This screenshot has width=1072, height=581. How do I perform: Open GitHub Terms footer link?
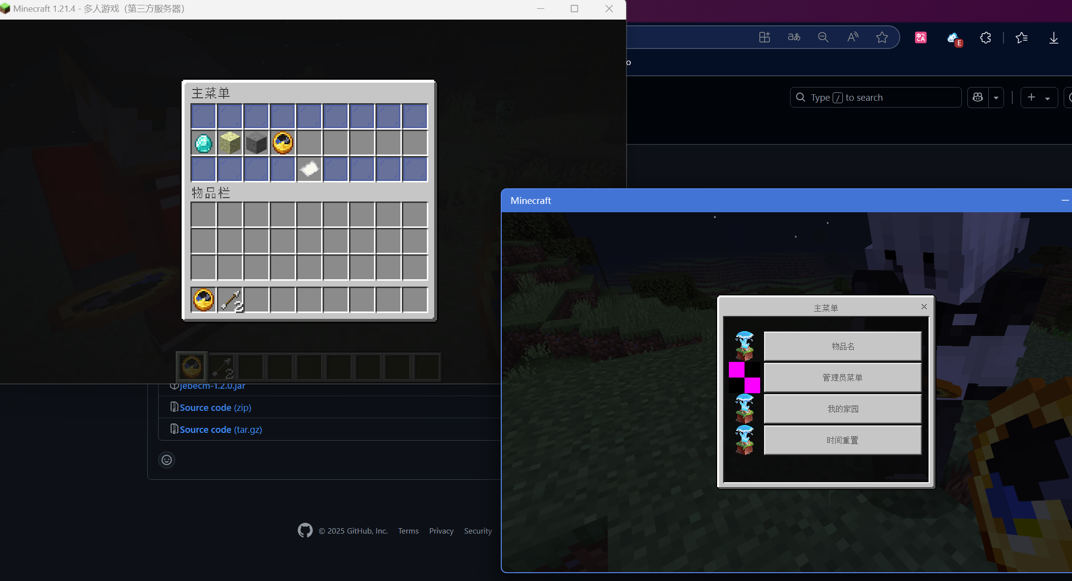[x=408, y=531]
